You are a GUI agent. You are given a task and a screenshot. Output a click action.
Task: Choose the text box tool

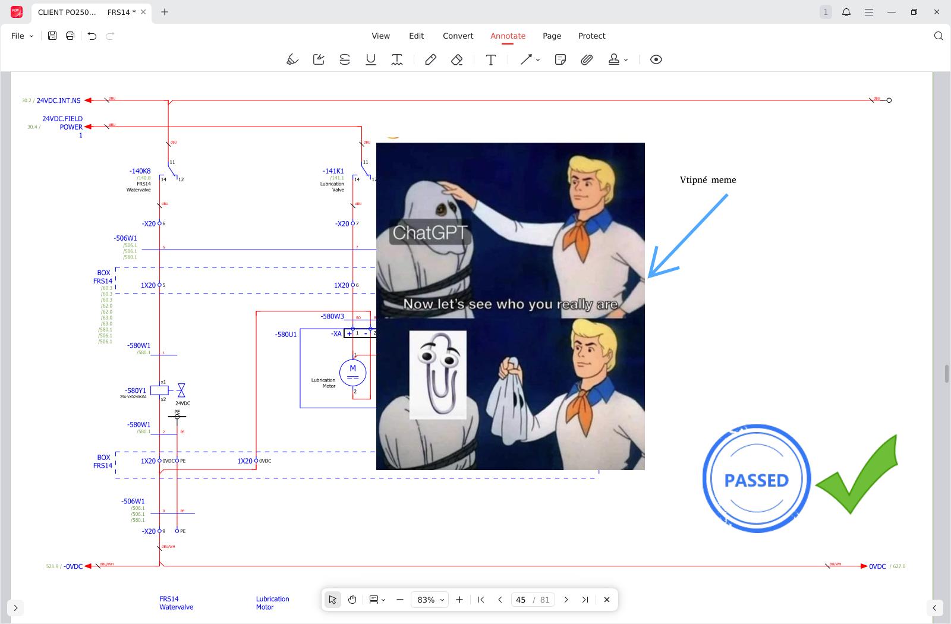tap(491, 59)
